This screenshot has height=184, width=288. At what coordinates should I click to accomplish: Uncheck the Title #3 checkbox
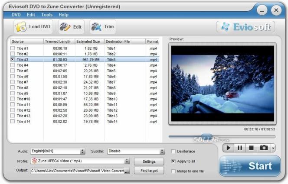(x=13, y=59)
